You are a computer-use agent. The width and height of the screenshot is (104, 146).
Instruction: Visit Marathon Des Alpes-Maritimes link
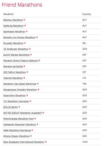tap(20, 84)
